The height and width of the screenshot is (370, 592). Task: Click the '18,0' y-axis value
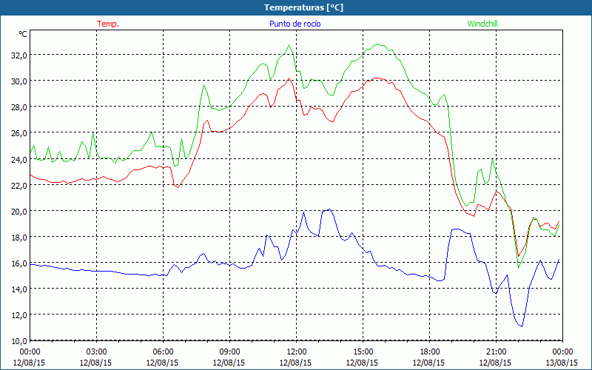20,238
